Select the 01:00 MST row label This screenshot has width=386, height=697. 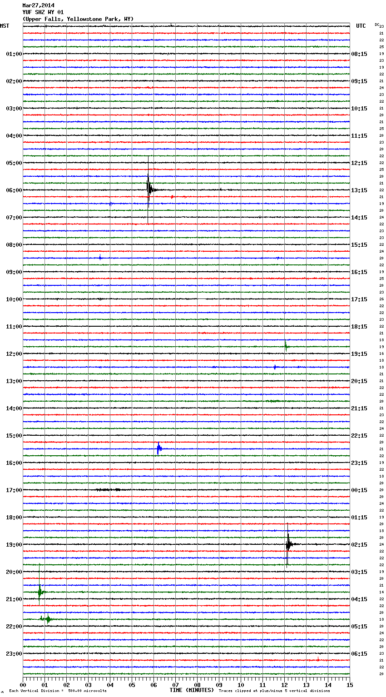click(14, 54)
